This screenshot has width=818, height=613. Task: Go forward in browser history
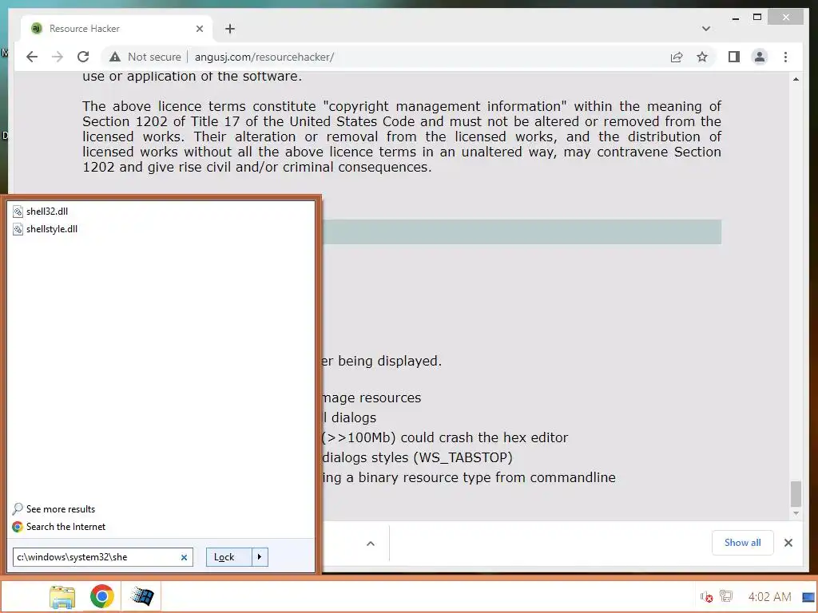pyautogui.click(x=58, y=57)
